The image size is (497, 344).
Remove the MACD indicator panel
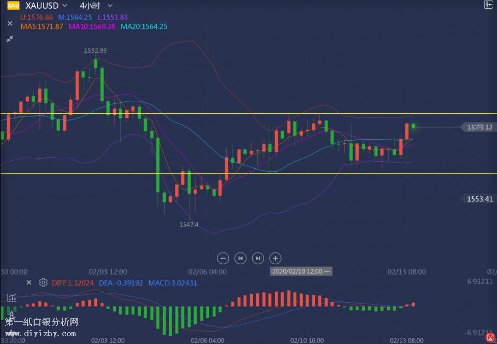(x=29, y=282)
